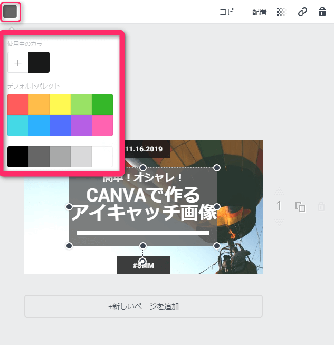Choose medium gray in grayscale row
The image size is (334, 345).
(x=60, y=157)
